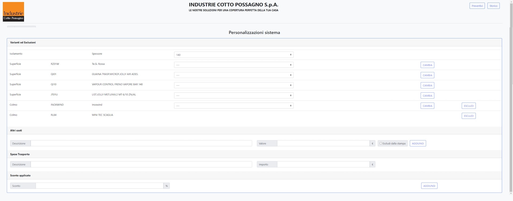
Task: Open the GUAINA TRASP.MICROF.JOLLY dropdown
Action: (234, 75)
